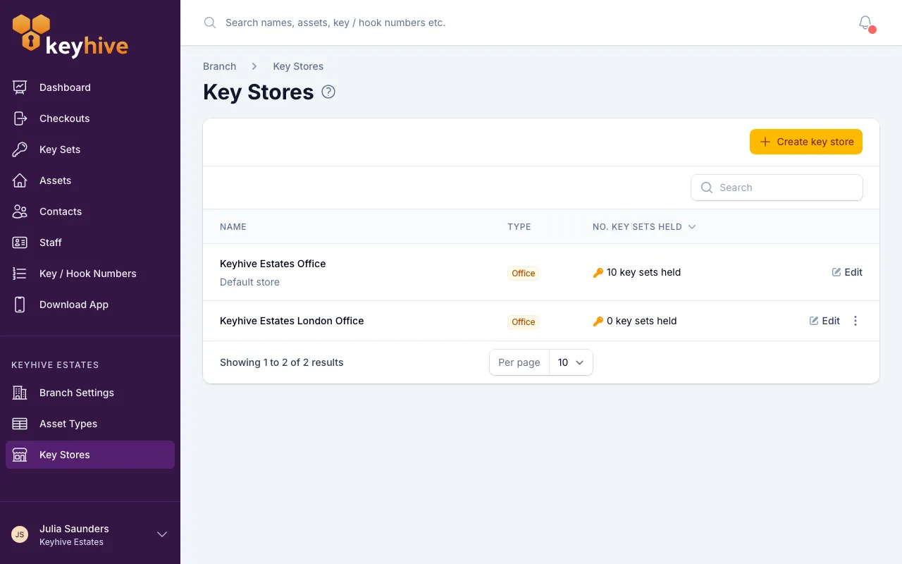Go to Dashboard menu item
Viewport: 902px width, 564px height.
(90, 87)
